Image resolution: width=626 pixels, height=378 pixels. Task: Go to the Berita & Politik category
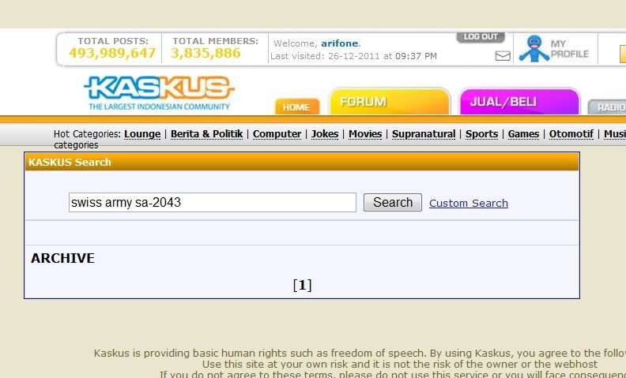click(206, 134)
